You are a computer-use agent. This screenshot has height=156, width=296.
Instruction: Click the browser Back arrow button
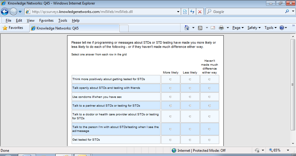5,12
